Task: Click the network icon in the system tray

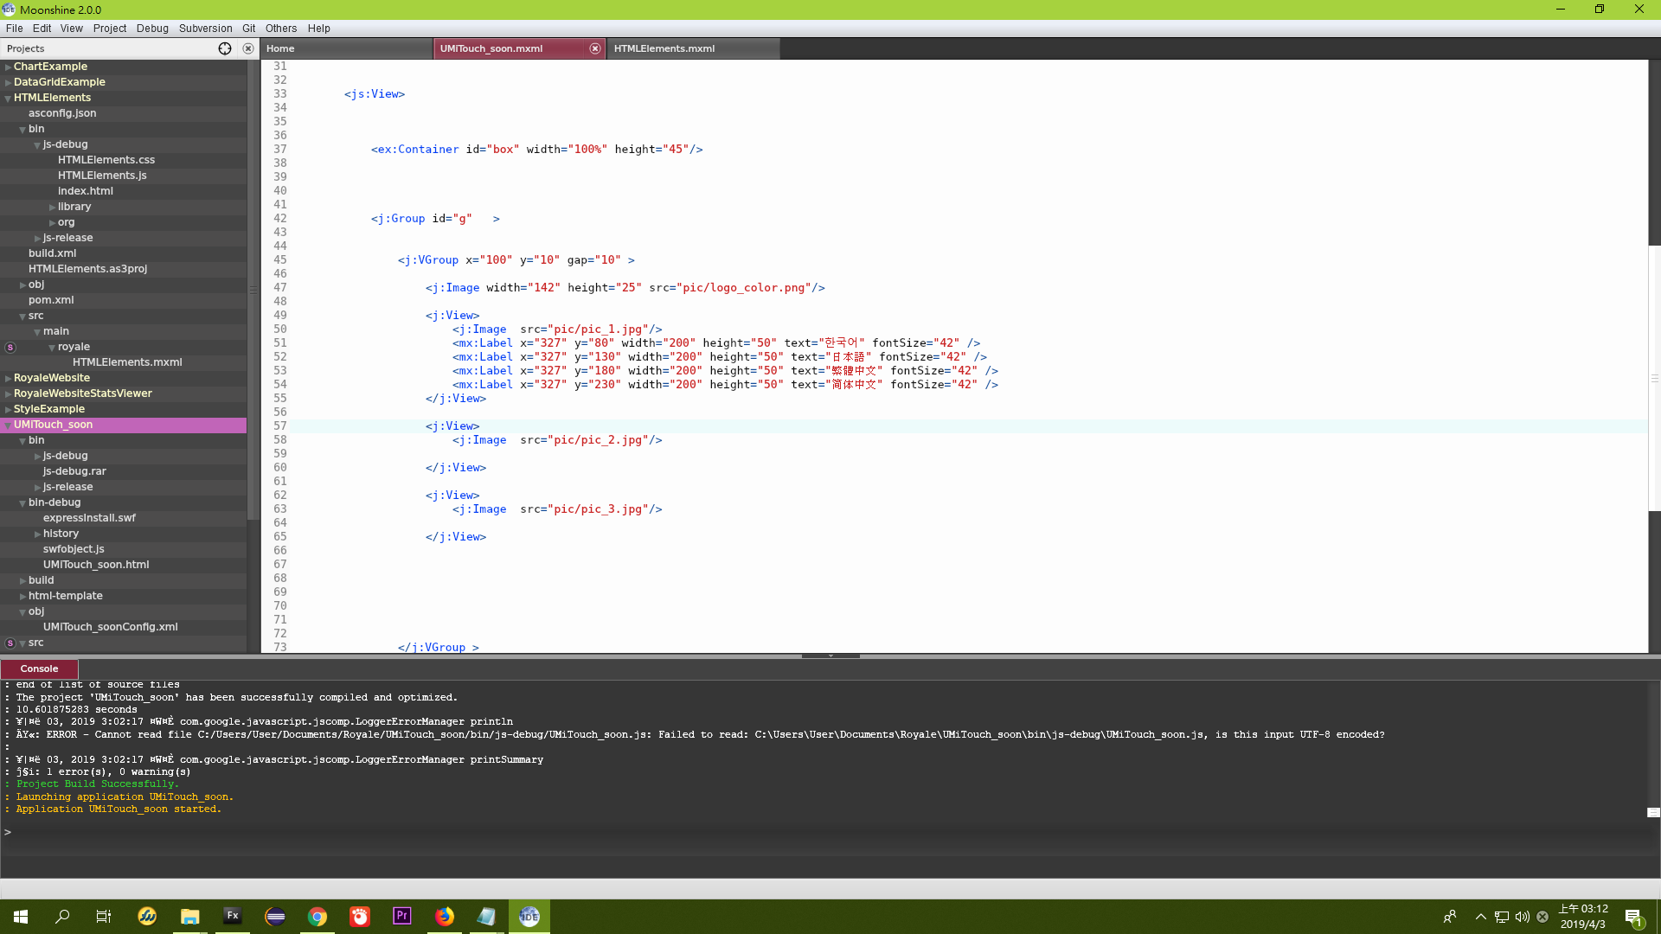Action: tap(1501, 918)
